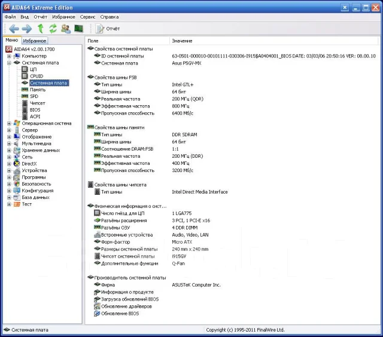This screenshot has height=337, width=383.
Task: Open the Файл menu
Action: click(x=10, y=17)
